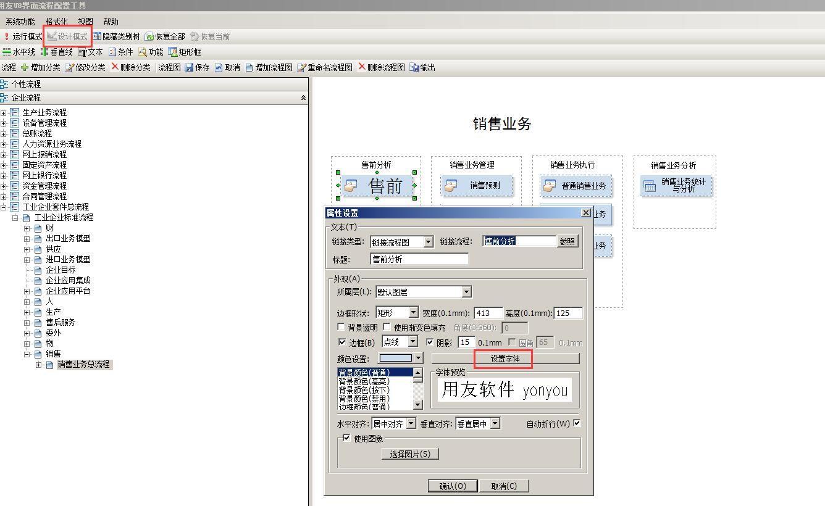Uncheck the 边框(B) checkbox
The height and width of the screenshot is (506, 825).
click(342, 342)
